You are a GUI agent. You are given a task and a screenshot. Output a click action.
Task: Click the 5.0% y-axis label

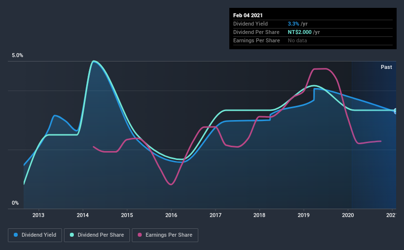click(x=17, y=56)
